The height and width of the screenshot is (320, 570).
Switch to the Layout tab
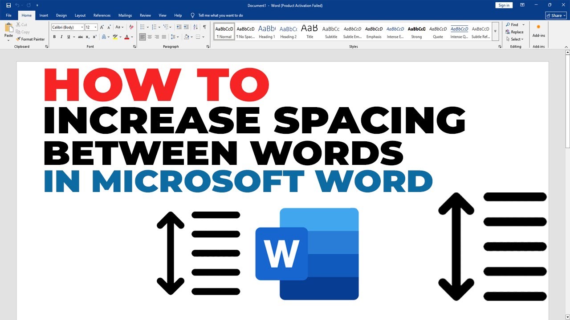pos(80,15)
